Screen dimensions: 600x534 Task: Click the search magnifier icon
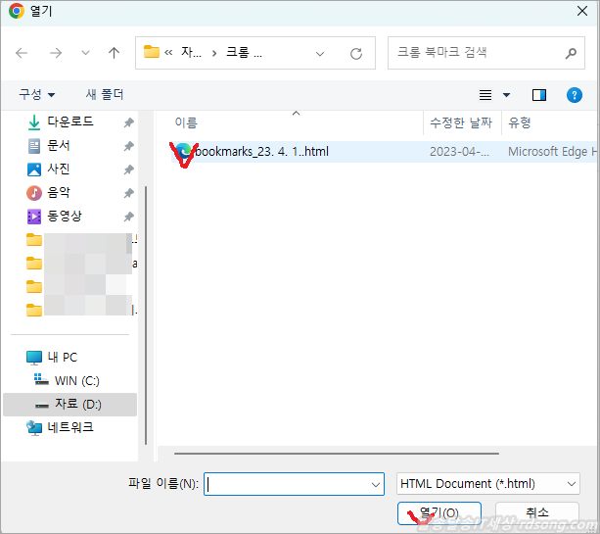click(x=571, y=53)
